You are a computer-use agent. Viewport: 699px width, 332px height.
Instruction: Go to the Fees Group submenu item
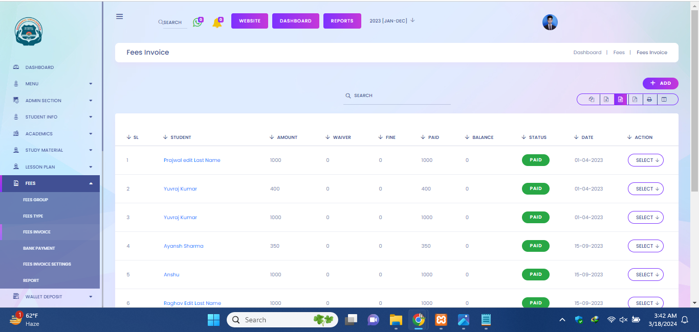[x=35, y=200]
